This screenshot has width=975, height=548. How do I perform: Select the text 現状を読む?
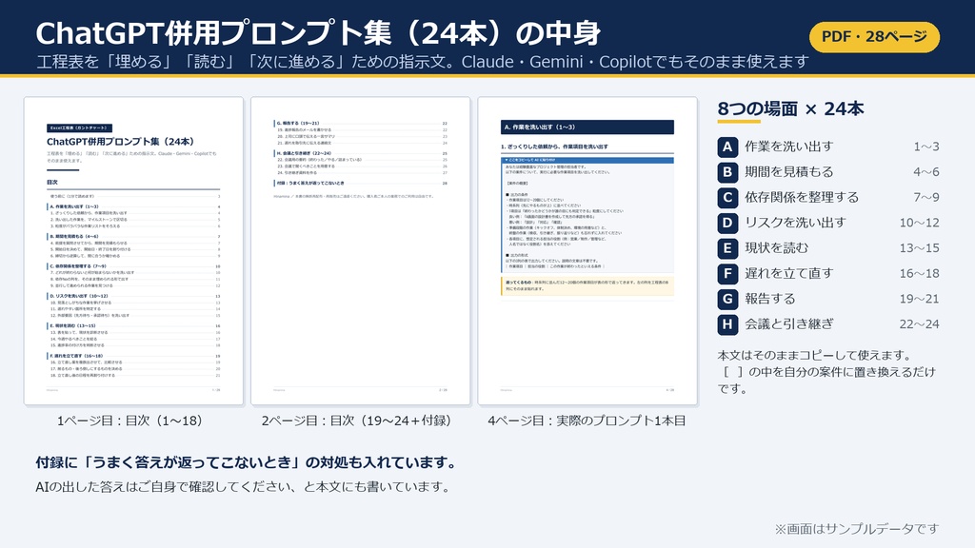[x=777, y=248]
